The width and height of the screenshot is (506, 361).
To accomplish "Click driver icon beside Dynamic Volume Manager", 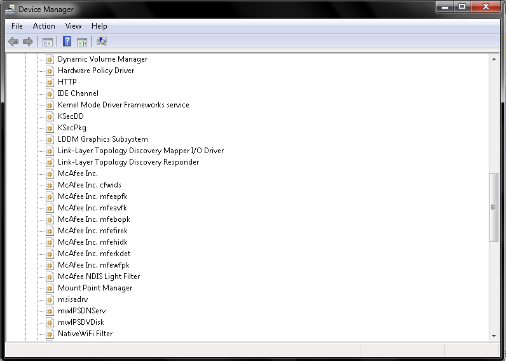I will [x=50, y=59].
